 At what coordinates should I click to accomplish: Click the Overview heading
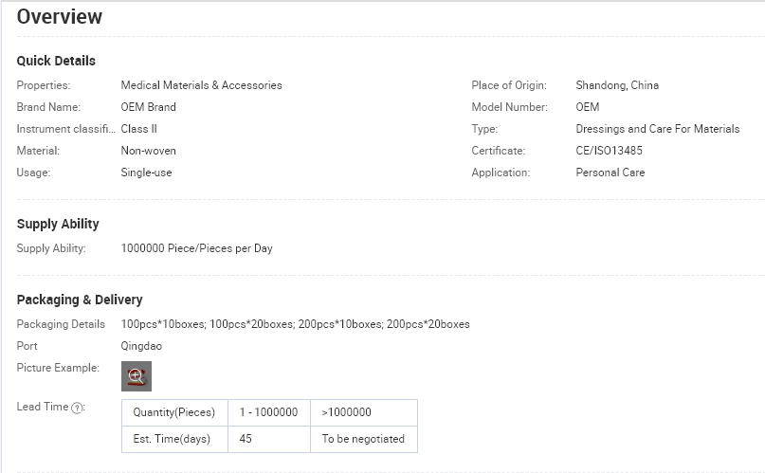[x=60, y=16]
